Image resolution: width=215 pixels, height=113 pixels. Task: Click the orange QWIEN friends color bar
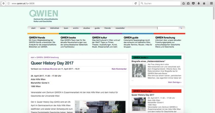[x=43, y=34]
